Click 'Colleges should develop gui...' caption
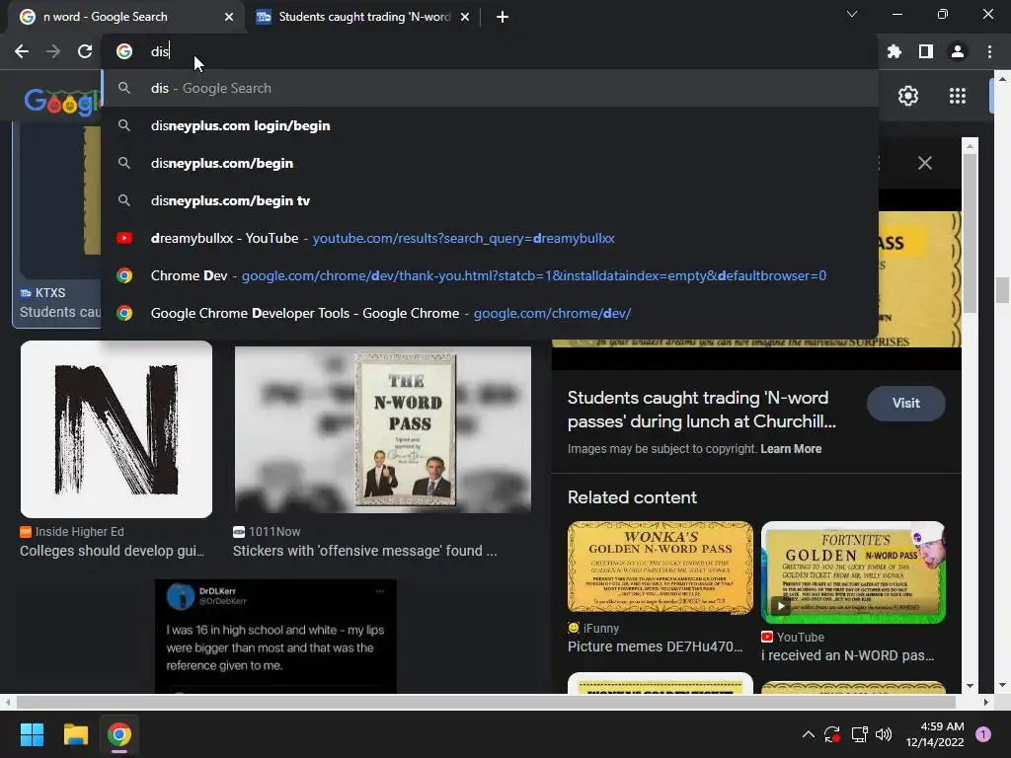This screenshot has height=758, width=1011. pos(112,551)
